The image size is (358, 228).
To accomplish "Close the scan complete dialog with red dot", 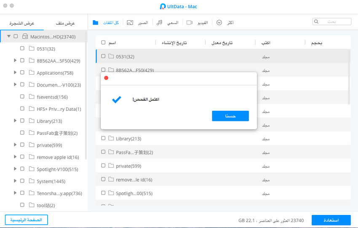I will click(106, 78).
